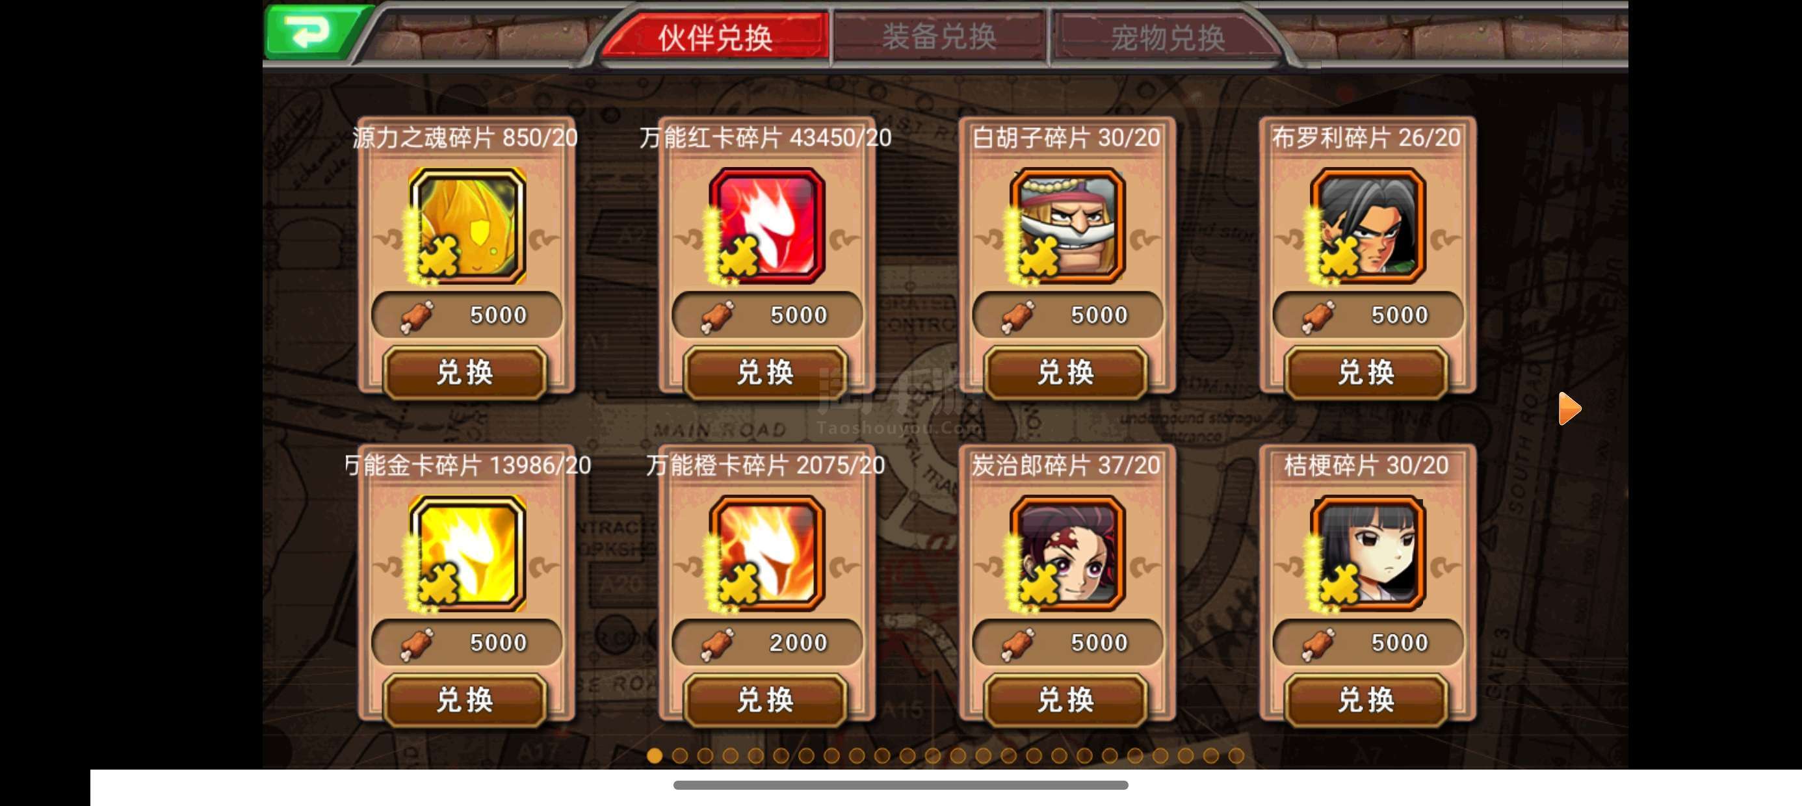Tap the 炭治郎 character portrait icon
This screenshot has width=1802, height=806.
1067,553
